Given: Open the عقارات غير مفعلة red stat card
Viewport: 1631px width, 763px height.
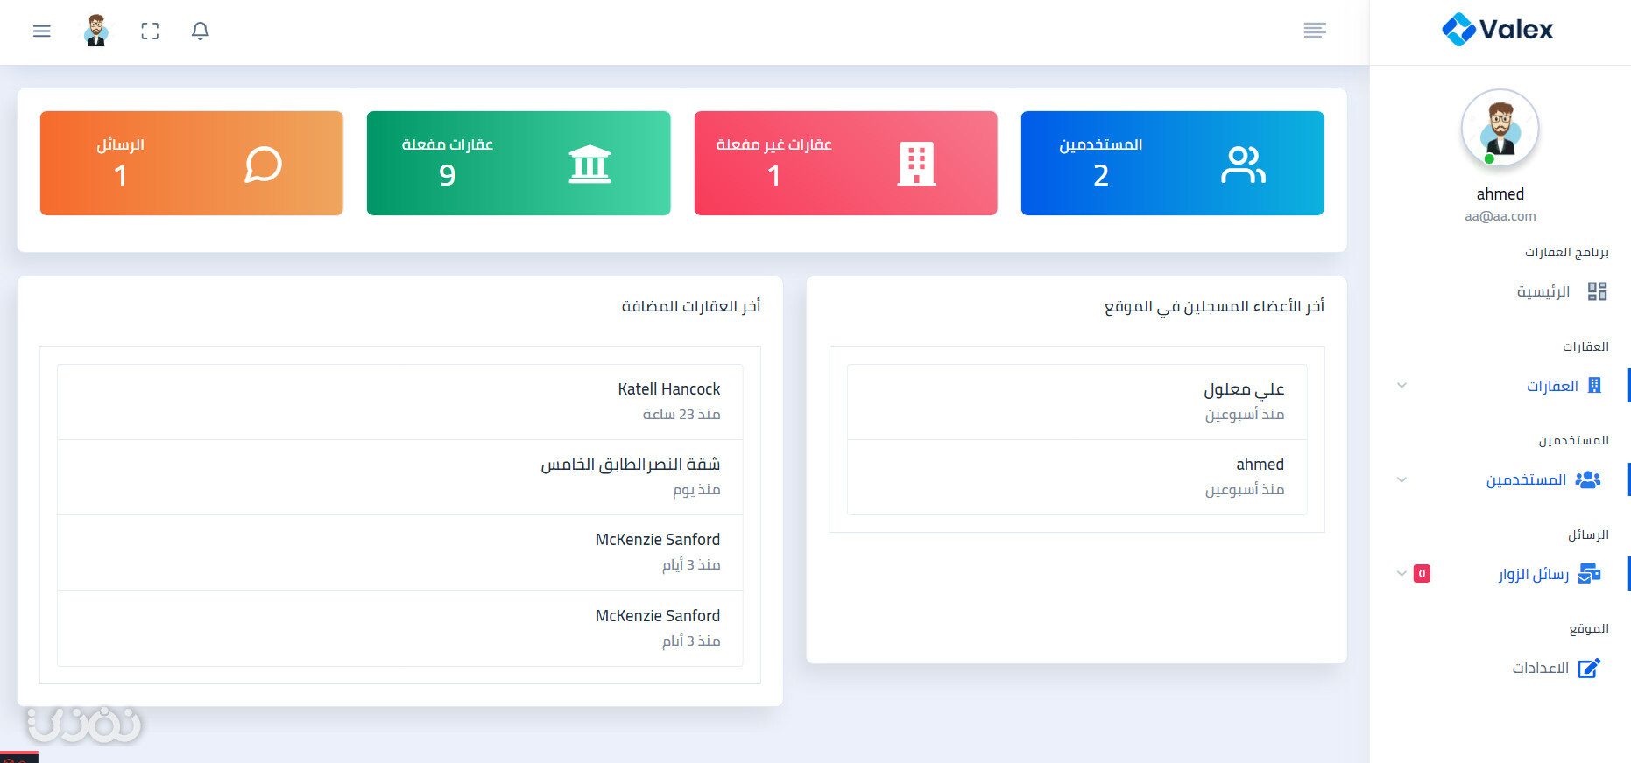Looking at the screenshot, I should click(x=846, y=163).
